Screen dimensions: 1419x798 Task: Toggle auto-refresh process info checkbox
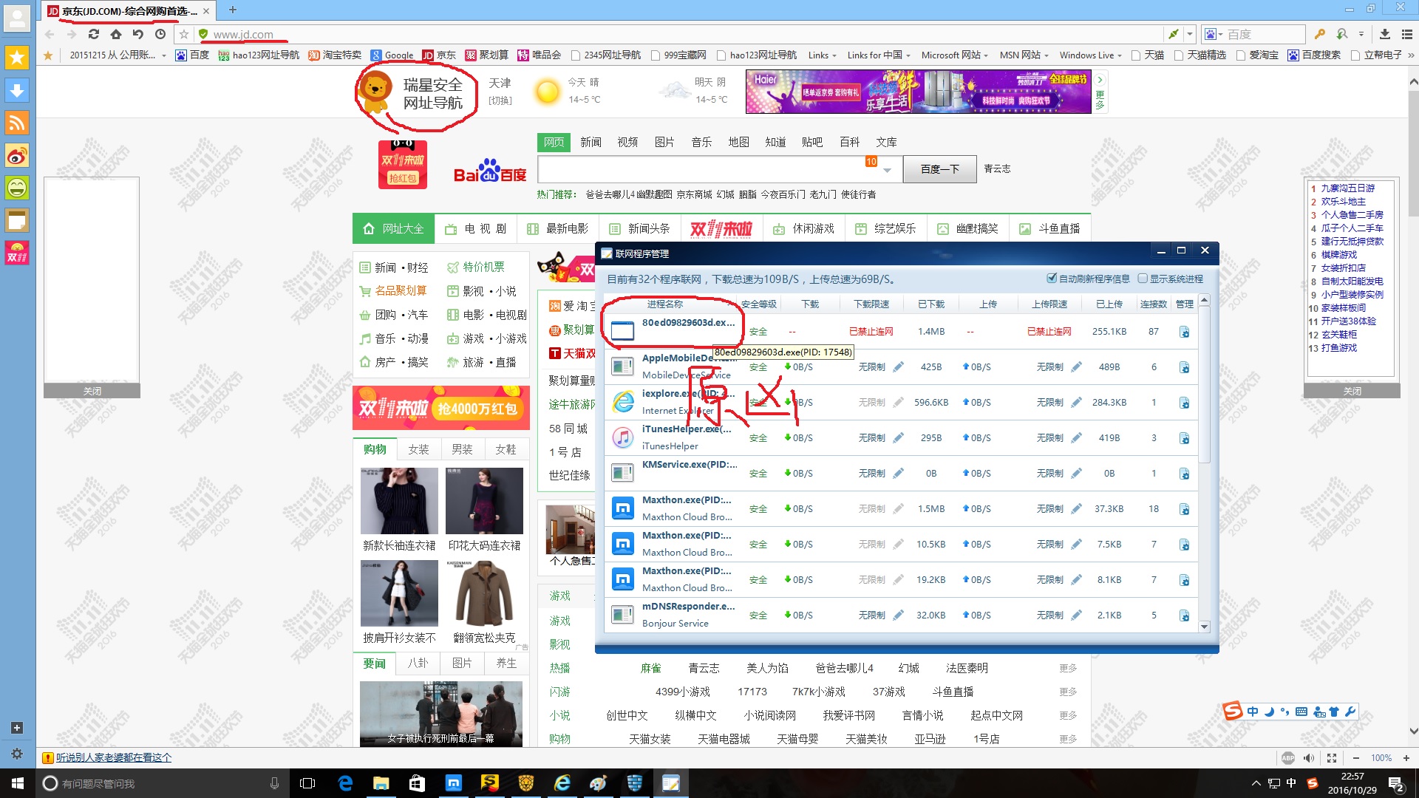click(1052, 279)
